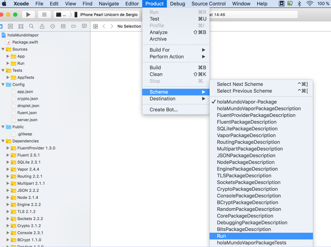331x247 pixels.
Task: Open the server.json file
Action: (x=28, y=120)
